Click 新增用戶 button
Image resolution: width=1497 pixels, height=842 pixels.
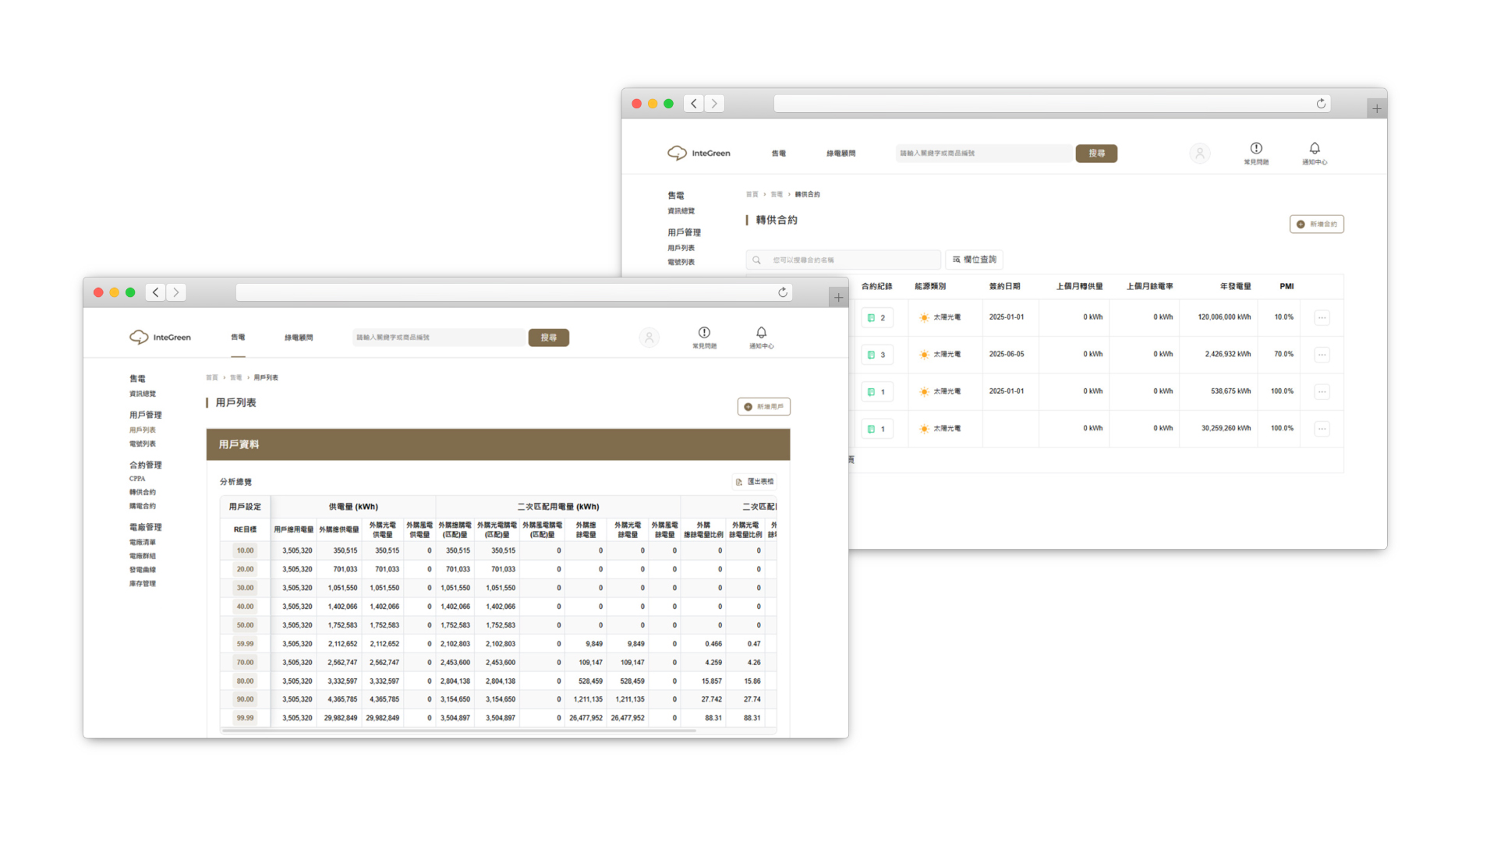[763, 406]
